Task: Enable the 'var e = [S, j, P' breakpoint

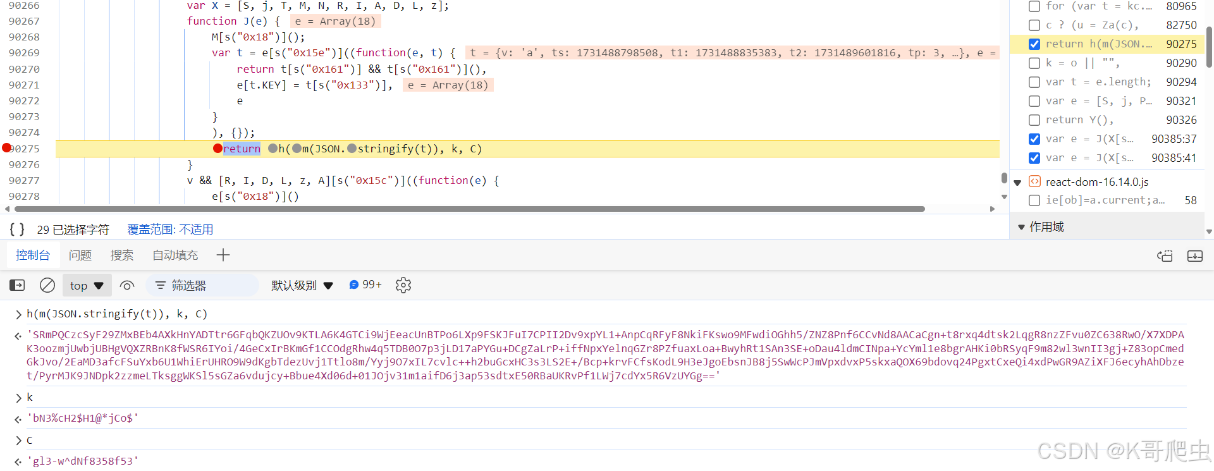Action: pyautogui.click(x=1034, y=101)
